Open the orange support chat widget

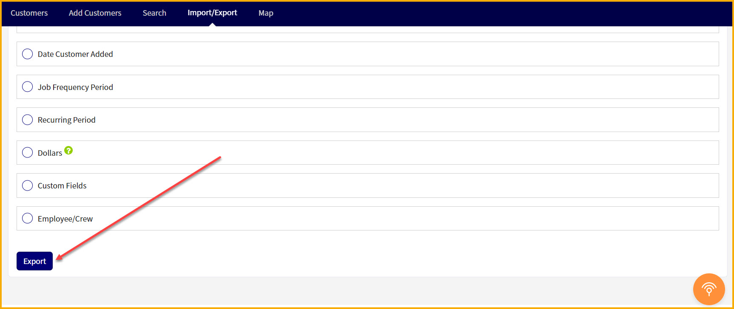point(709,289)
